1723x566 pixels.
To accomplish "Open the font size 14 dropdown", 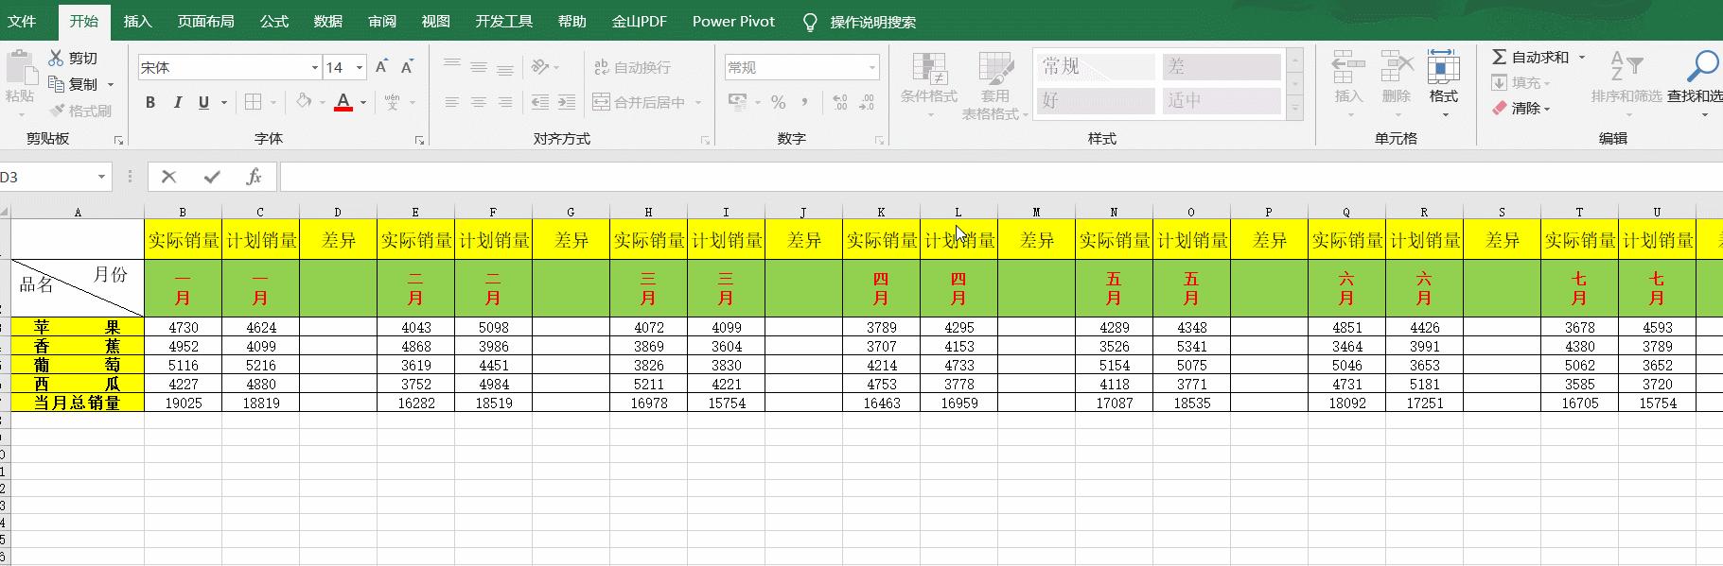I will coord(360,67).
